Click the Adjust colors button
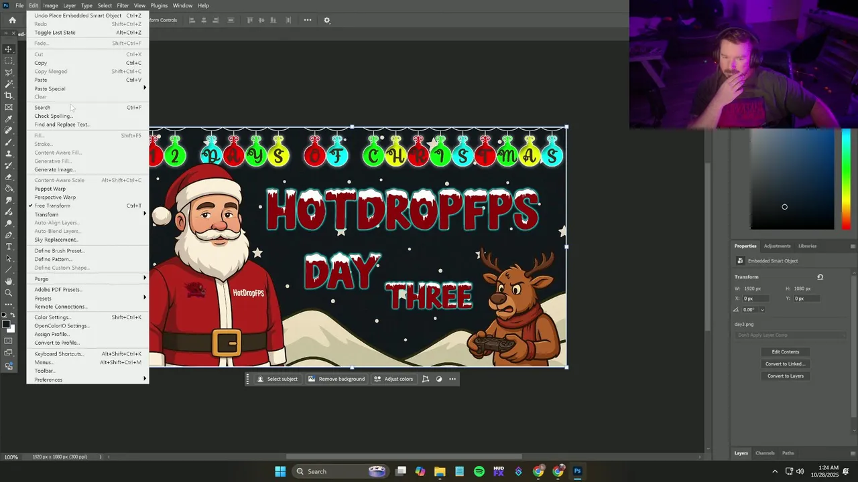This screenshot has height=482, width=858. 393,379
